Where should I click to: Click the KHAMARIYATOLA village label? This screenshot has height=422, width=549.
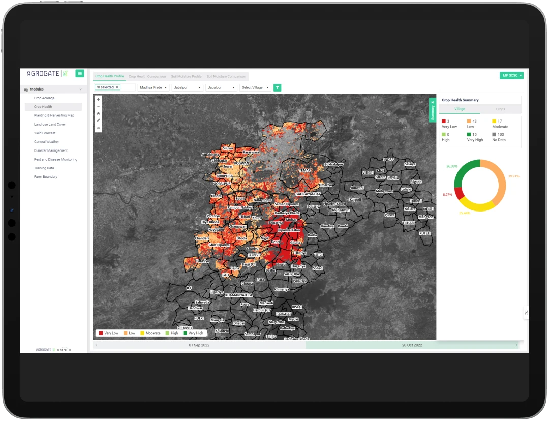click(x=238, y=295)
